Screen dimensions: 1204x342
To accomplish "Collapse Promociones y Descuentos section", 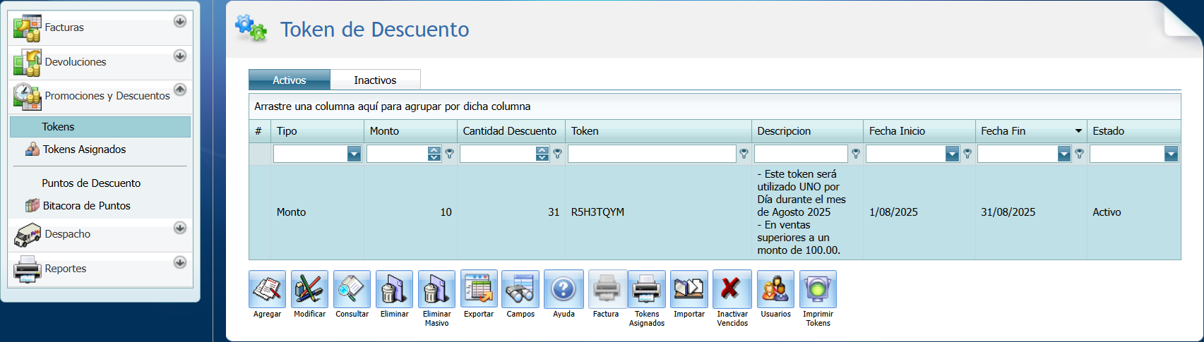I will tap(180, 90).
